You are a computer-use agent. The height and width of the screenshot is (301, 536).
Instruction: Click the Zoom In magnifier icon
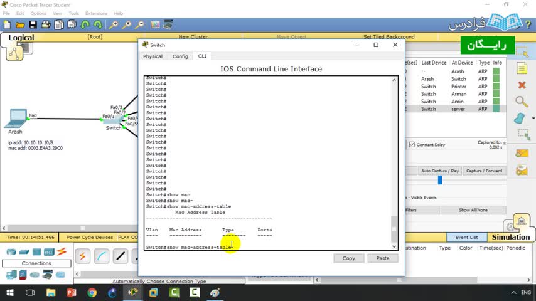114,25
